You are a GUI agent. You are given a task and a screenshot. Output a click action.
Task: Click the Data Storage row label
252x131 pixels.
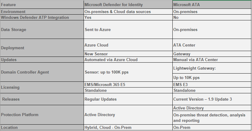point(42,30)
